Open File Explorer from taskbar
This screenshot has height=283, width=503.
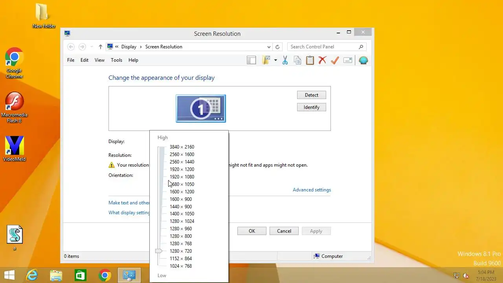click(56, 275)
